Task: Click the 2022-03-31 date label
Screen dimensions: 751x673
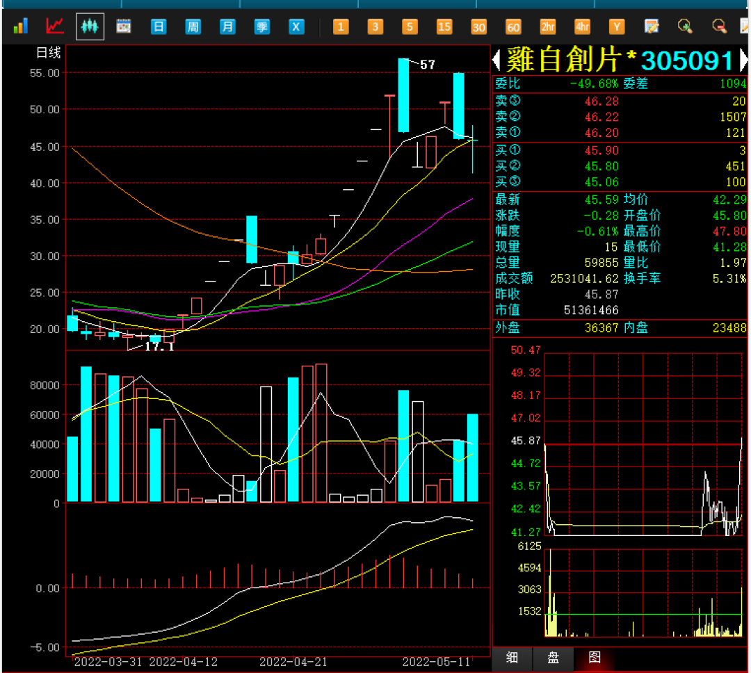Action: [108, 663]
